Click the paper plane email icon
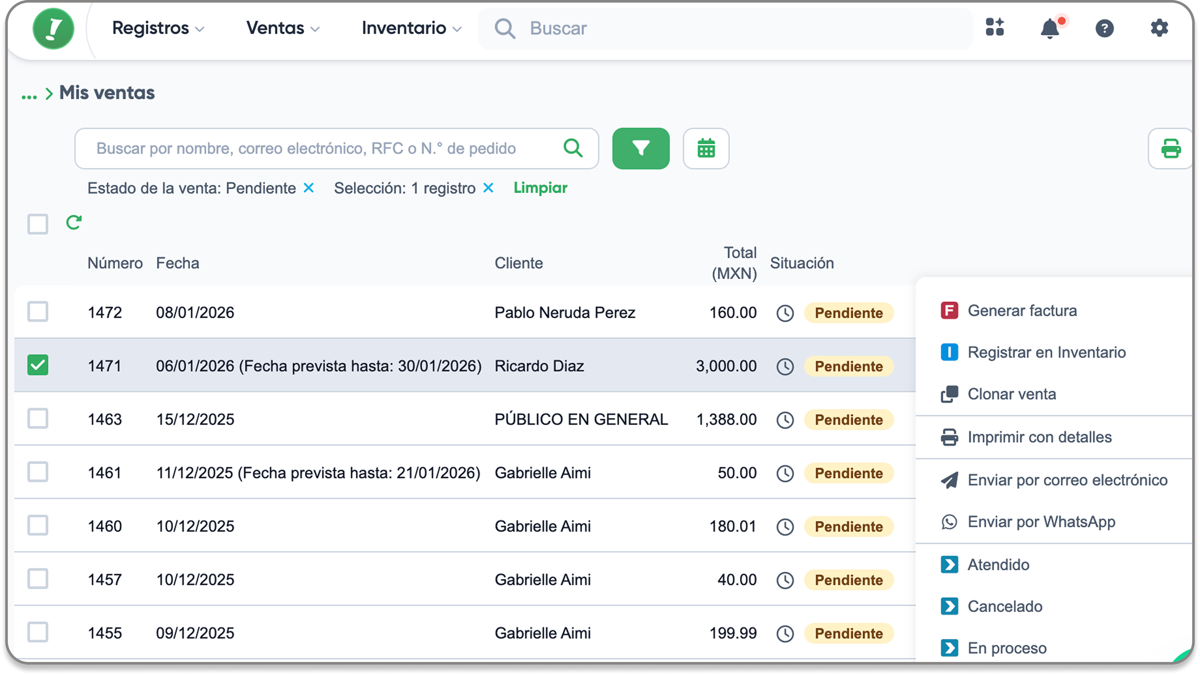 tap(949, 481)
